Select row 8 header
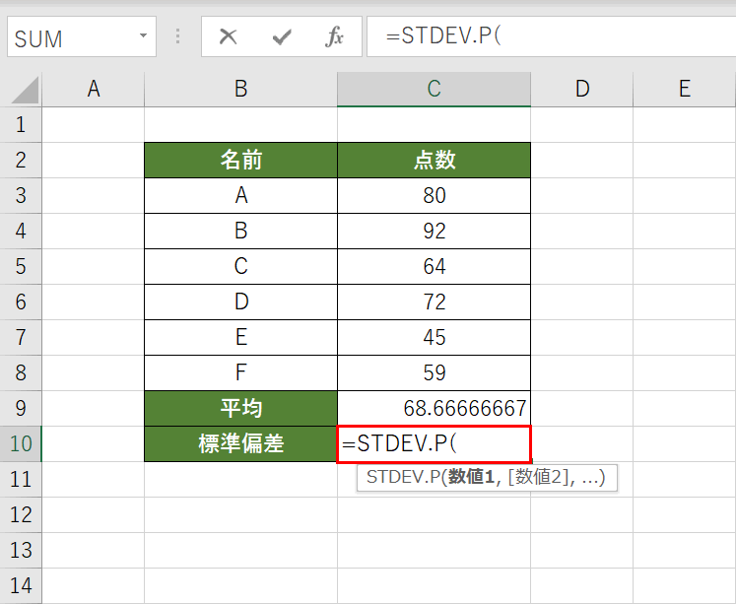The width and height of the screenshot is (736, 604). pos(21,373)
